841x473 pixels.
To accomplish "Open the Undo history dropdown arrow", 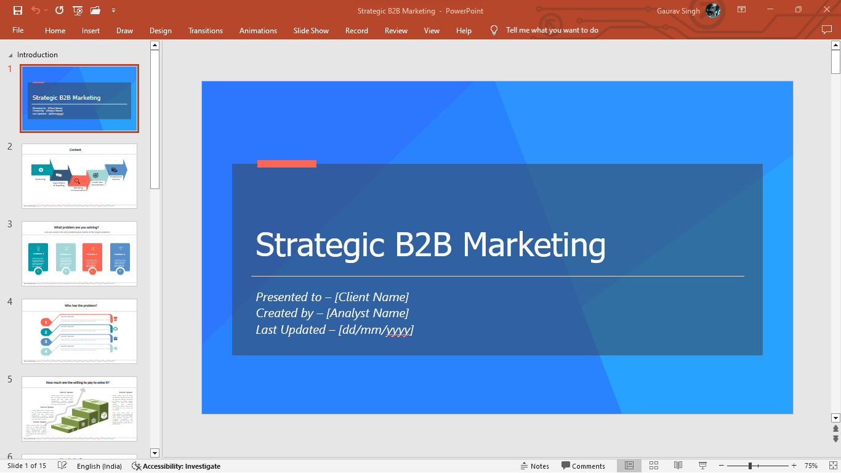I will click(46, 10).
